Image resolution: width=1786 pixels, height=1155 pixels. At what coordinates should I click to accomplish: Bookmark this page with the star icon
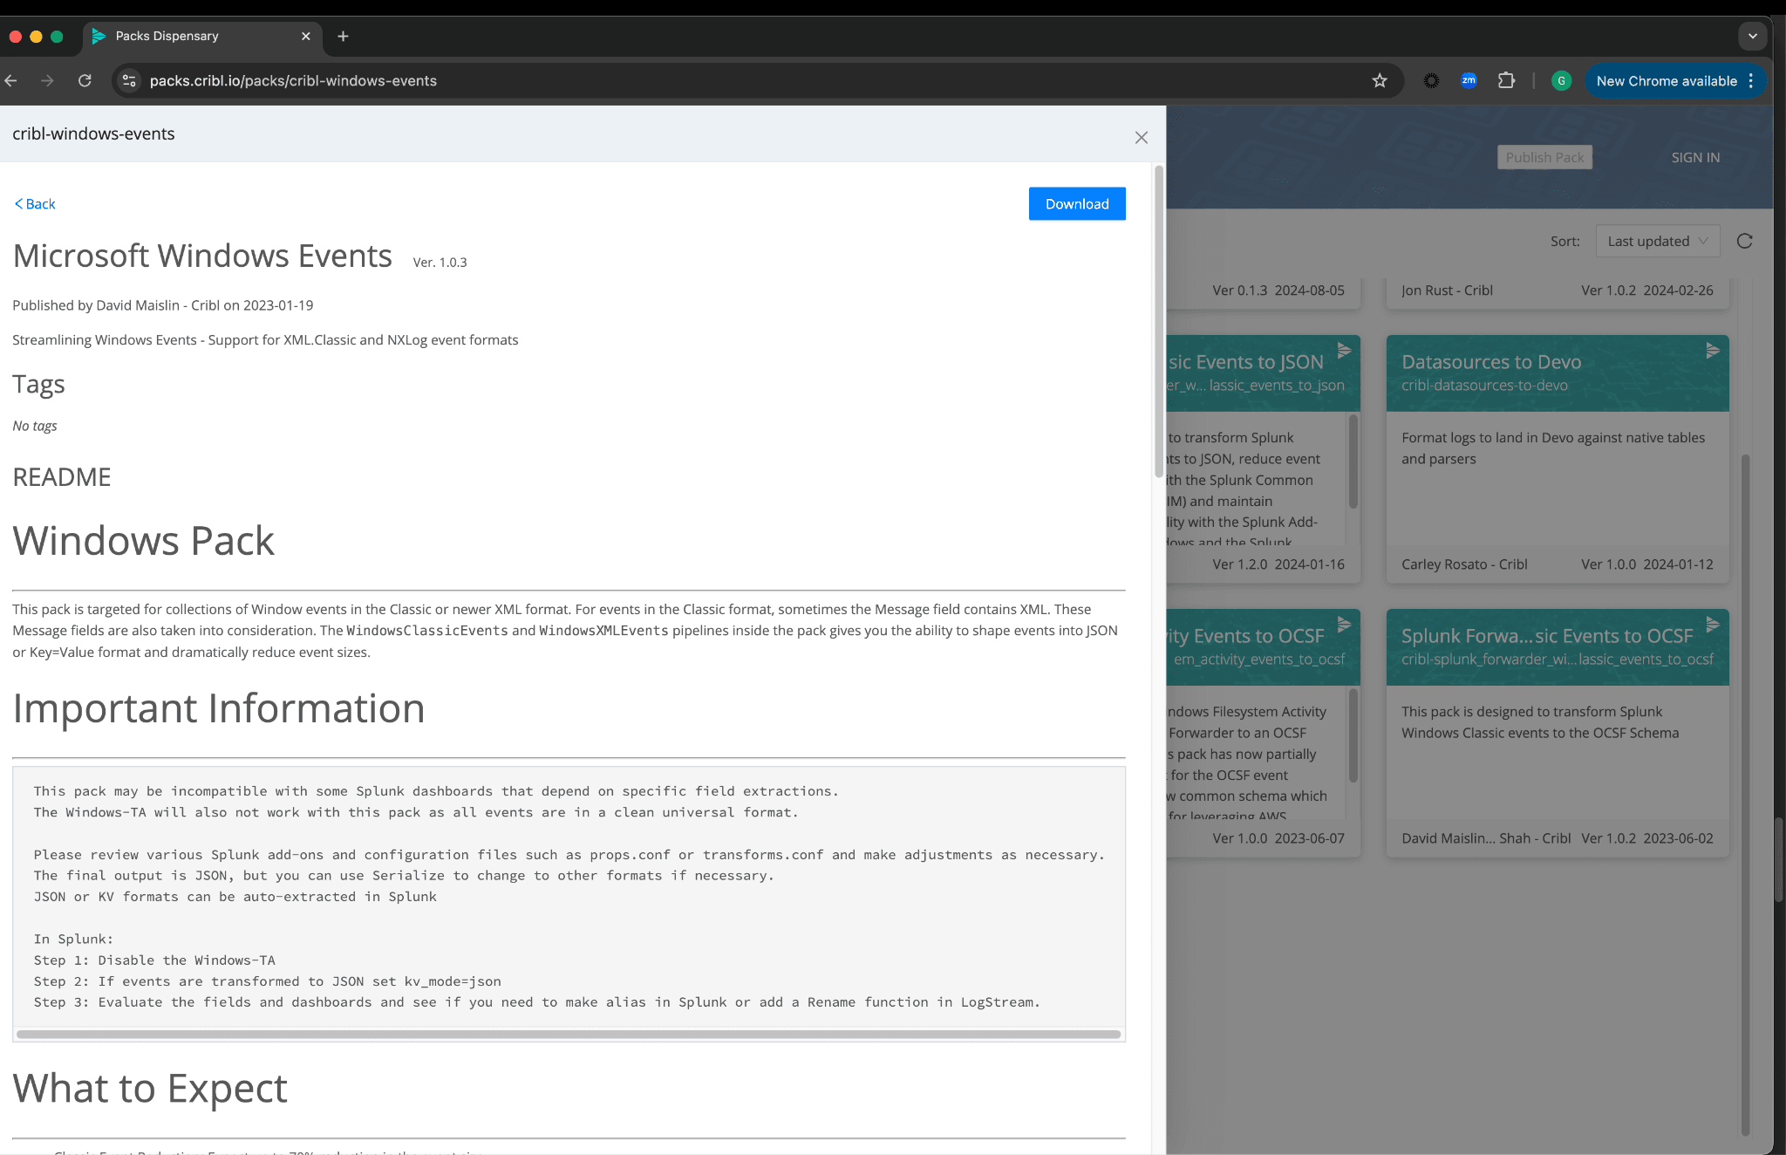click(1379, 81)
